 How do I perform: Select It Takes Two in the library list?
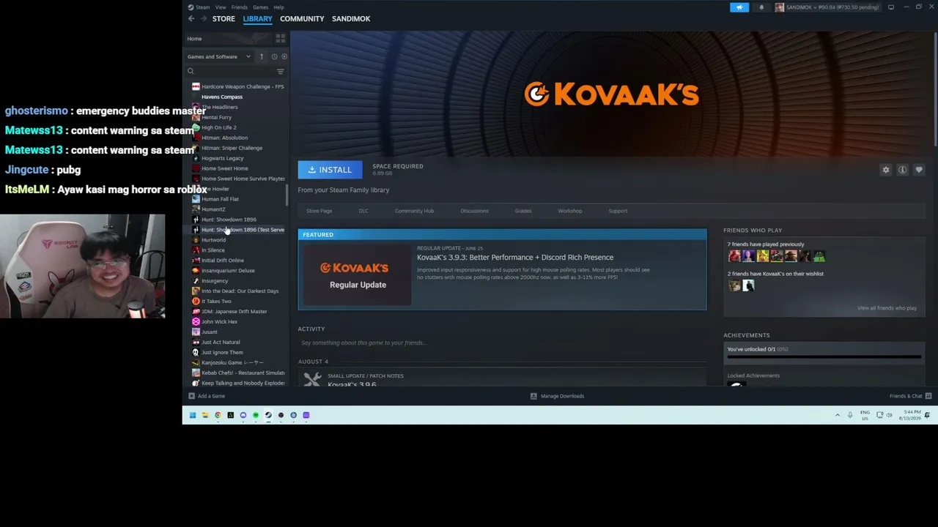coord(216,302)
